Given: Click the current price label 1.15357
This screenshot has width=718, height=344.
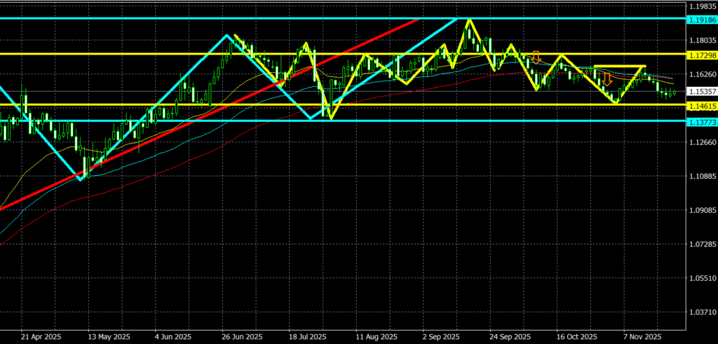Looking at the screenshot, I should (702, 92).
